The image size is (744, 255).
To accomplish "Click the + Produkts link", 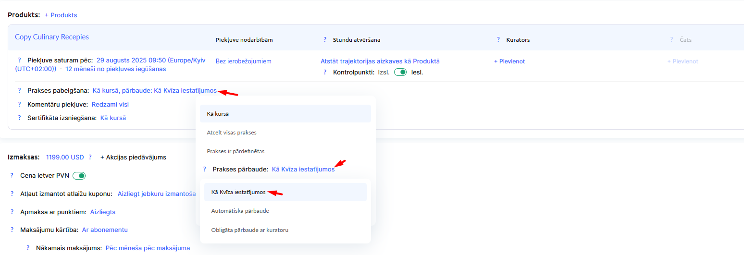I will tap(61, 15).
